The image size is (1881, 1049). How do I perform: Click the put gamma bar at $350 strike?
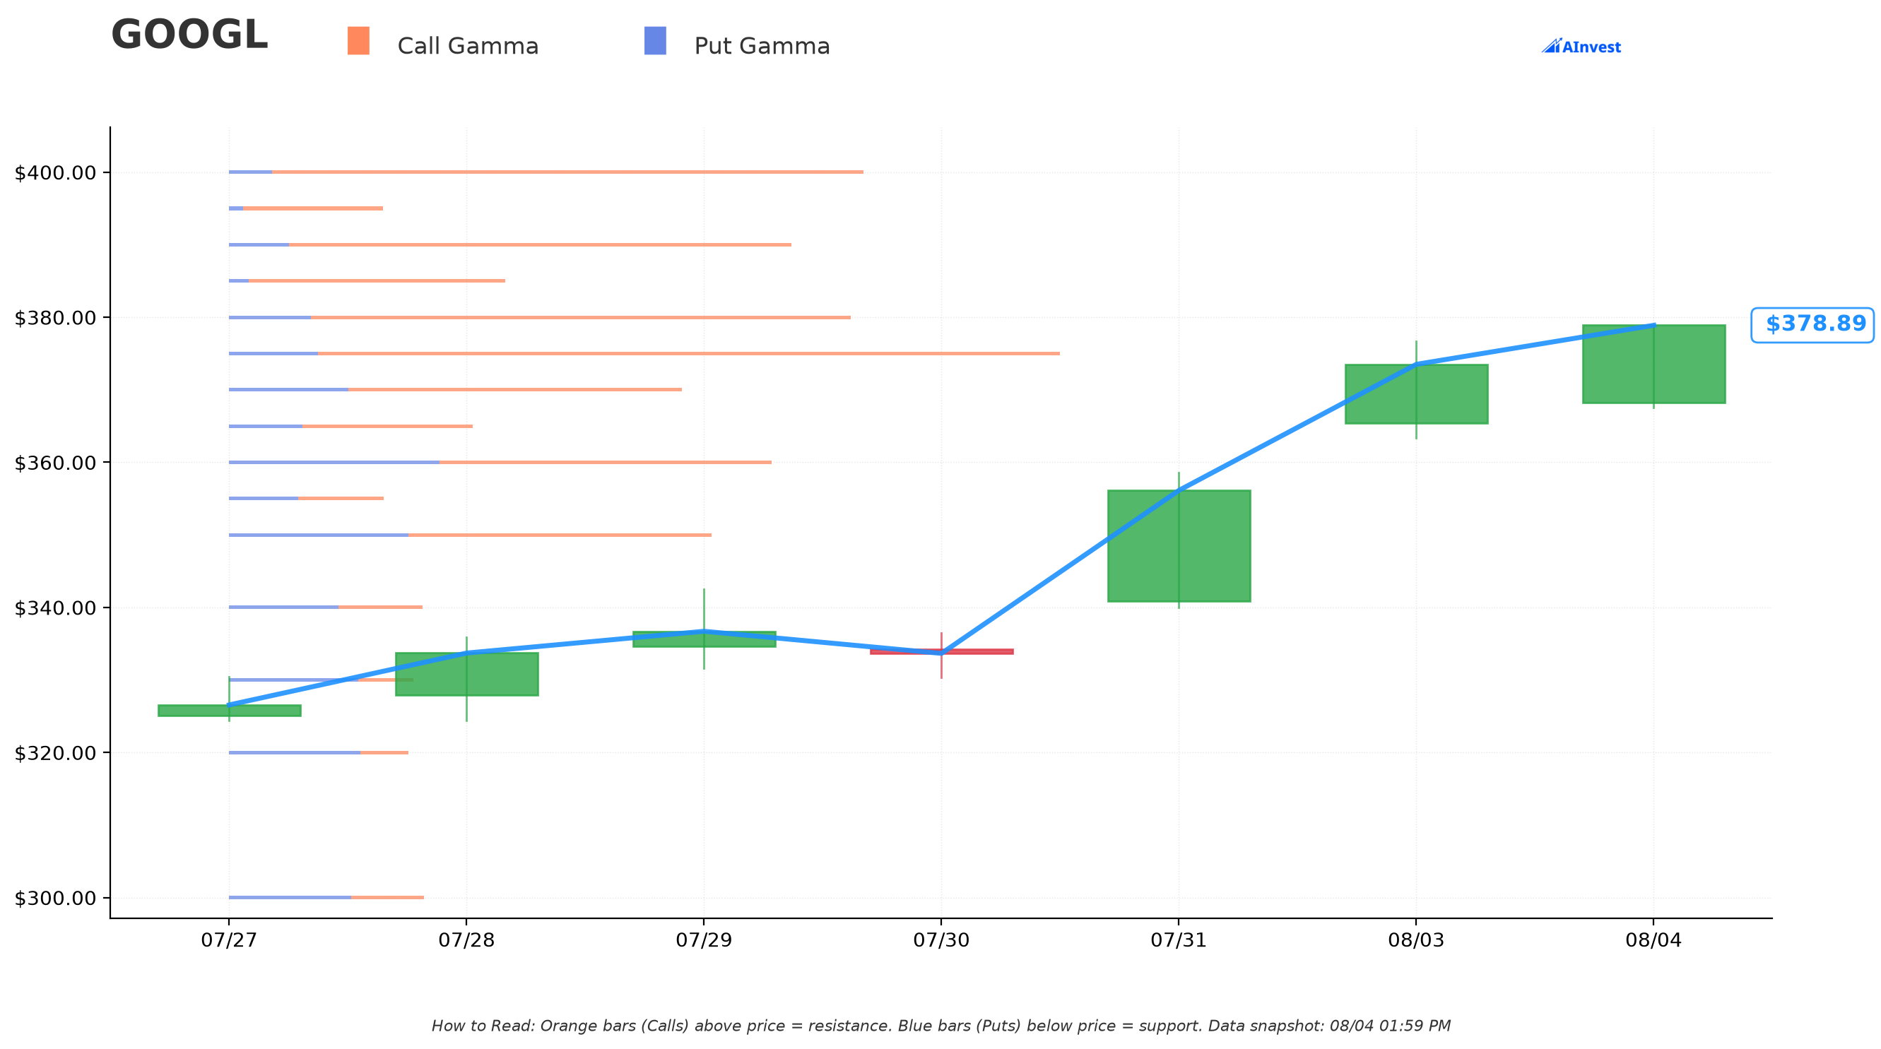(319, 535)
